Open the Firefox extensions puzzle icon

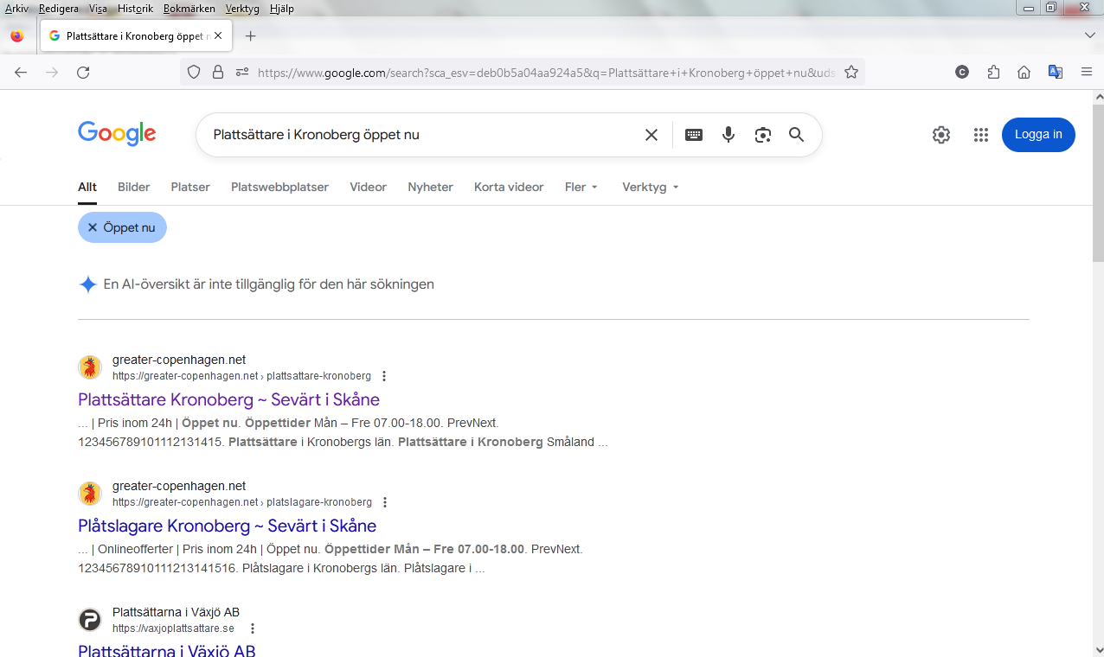point(993,73)
